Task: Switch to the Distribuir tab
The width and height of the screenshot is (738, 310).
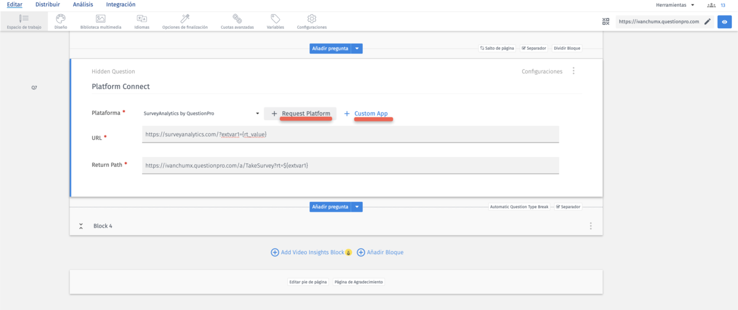Action: (x=47, y=5)
